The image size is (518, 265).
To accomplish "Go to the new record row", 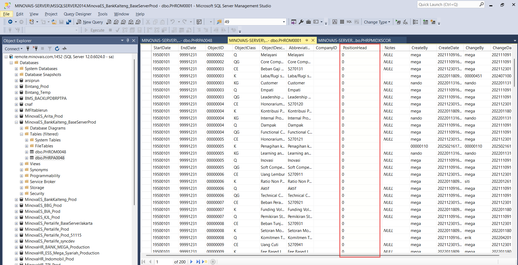I will click(x=205, y=262).
